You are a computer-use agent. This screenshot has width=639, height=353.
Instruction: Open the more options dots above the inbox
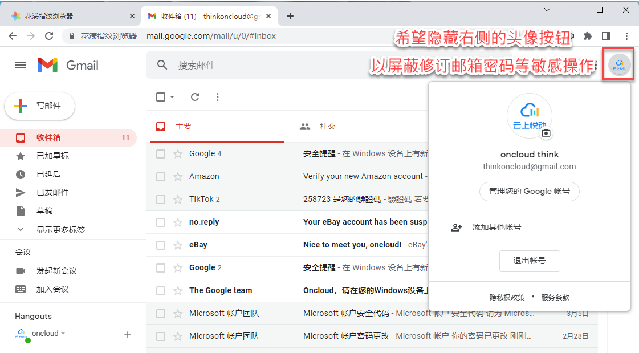[x=218, y=97]
